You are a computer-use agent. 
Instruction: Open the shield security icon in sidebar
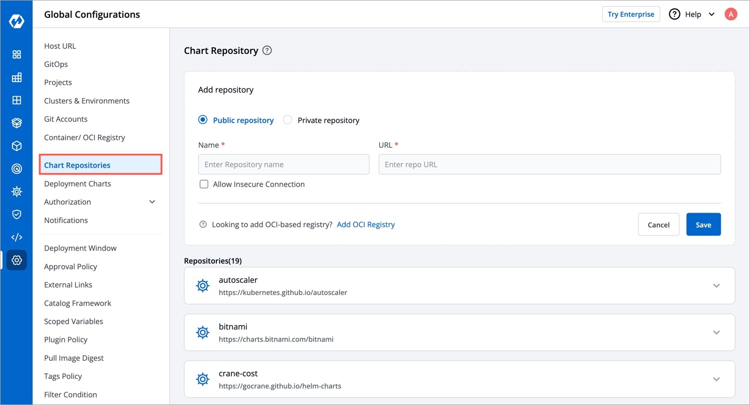click(x=17, y=214)
